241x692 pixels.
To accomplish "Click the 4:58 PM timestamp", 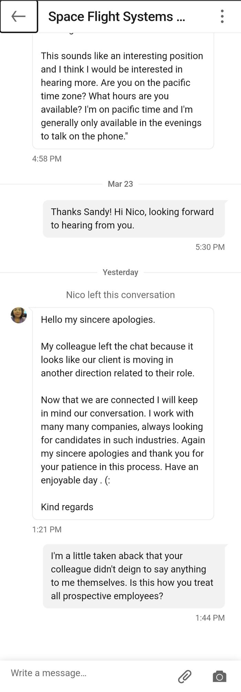I will coord(47,159).
